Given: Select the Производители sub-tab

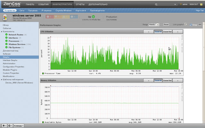Looking at the screenshot, I should (x=97, y=11).
